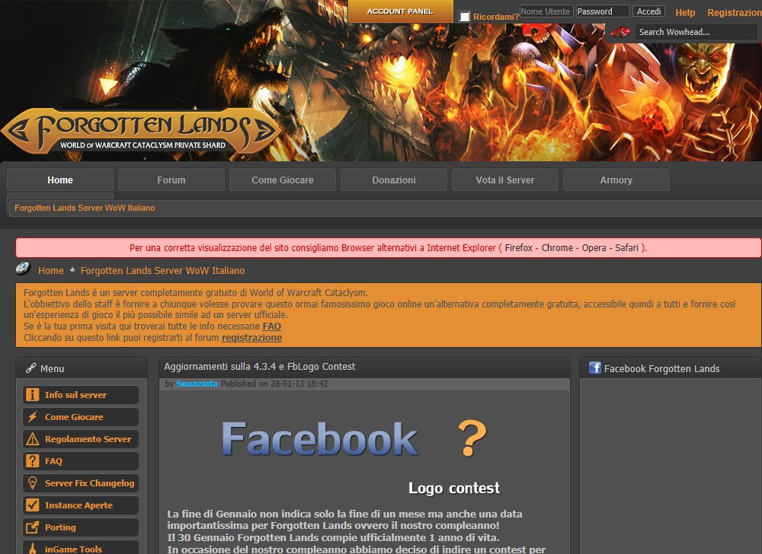Open the Account Panel button

click(x=400, y=11)
